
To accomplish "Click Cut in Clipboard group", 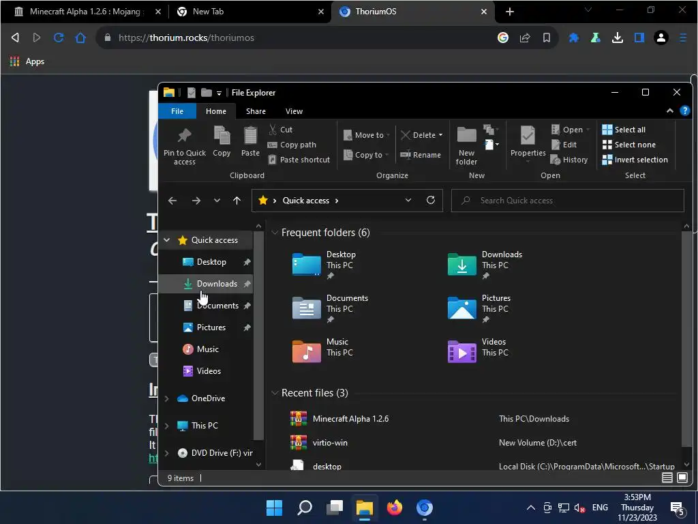I will 280,130.
